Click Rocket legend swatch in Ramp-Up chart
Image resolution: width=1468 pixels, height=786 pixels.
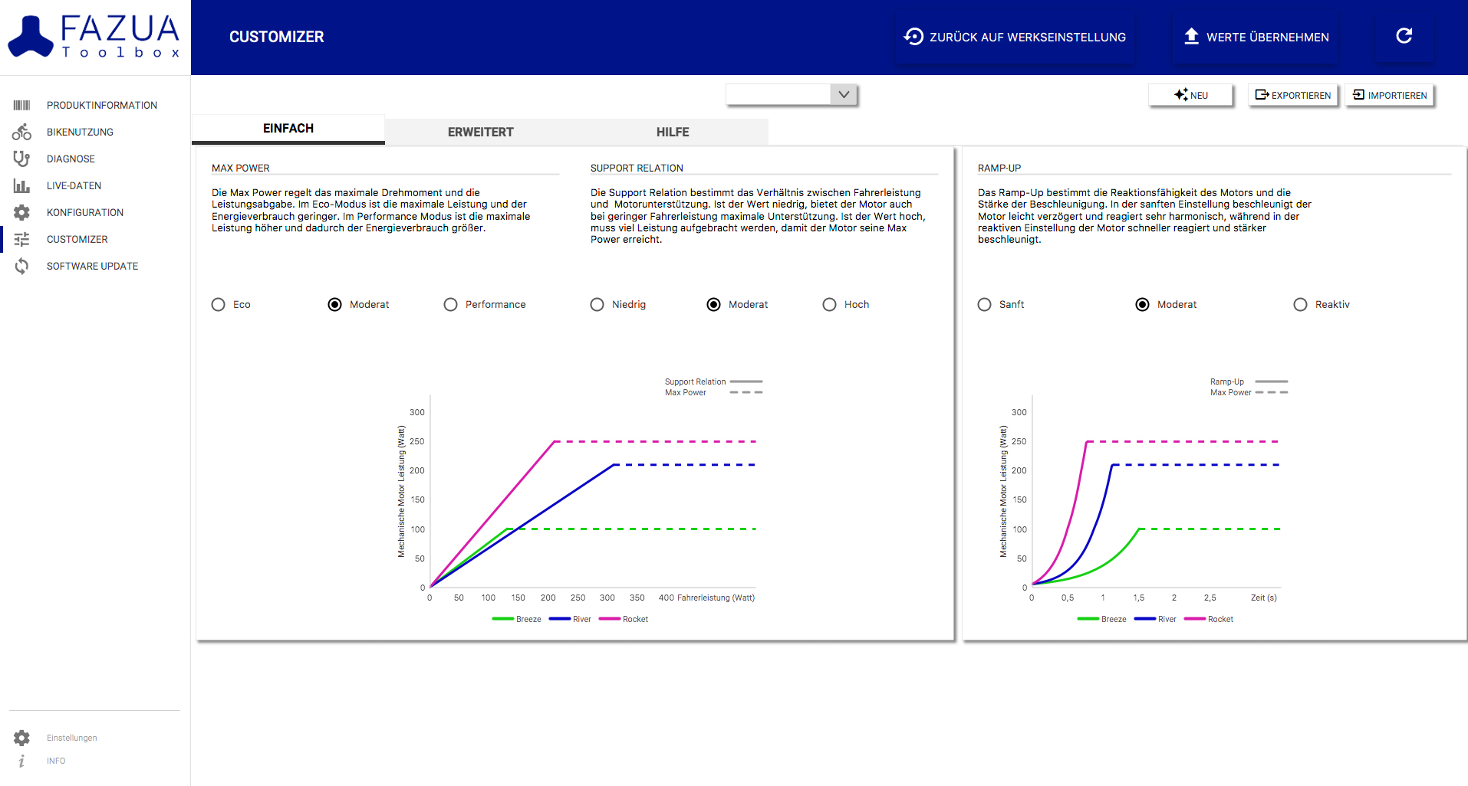[1195, 619]
